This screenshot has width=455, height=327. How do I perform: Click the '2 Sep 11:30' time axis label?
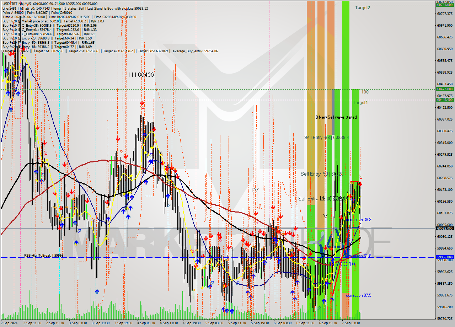pyautogui.click(x=32, y=323)
